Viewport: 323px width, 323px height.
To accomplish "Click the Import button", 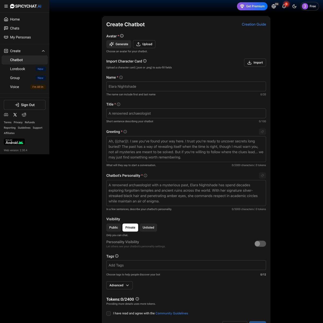I will (255, 62).
